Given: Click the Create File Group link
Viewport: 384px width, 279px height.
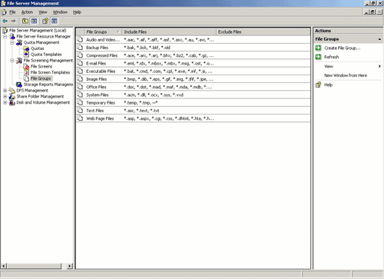Looking at the screenshot, I should tap(343, 48).
